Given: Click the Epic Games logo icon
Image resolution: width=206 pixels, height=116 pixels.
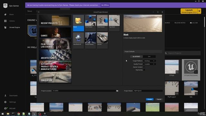Looking at the screenshot, I should coord(5,6).
